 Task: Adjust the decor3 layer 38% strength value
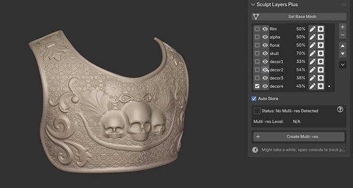pyautogui.click(x=301, y=78)
